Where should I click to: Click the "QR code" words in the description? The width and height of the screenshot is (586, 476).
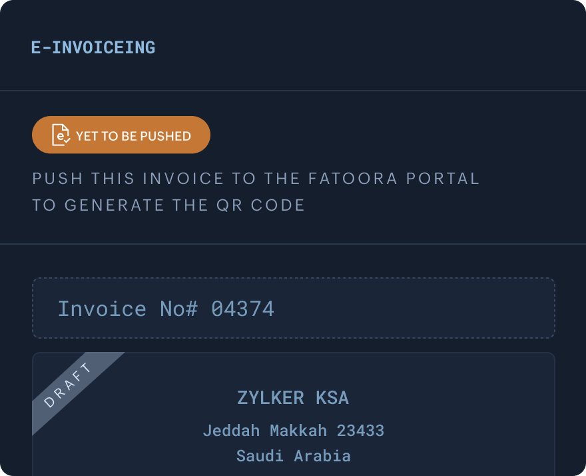tap(266, 205)
